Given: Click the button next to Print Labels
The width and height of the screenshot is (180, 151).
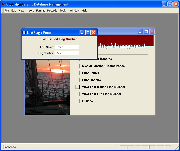Looking at the screenshot, I should point(78,73).
